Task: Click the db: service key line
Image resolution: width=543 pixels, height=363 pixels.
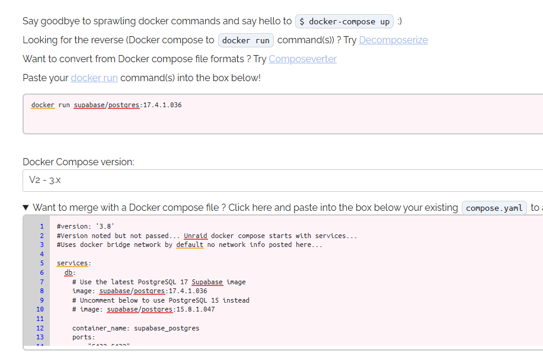Action: tap(70, 272)
